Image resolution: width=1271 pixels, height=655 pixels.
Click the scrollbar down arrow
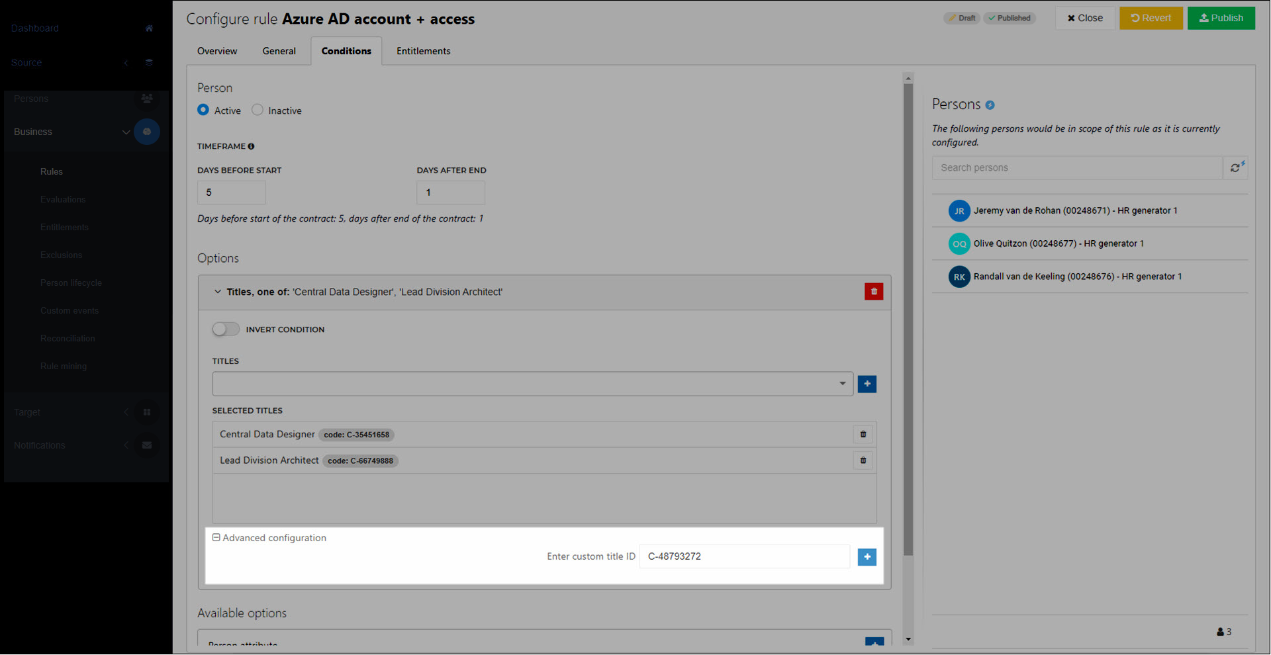(908, 640)
